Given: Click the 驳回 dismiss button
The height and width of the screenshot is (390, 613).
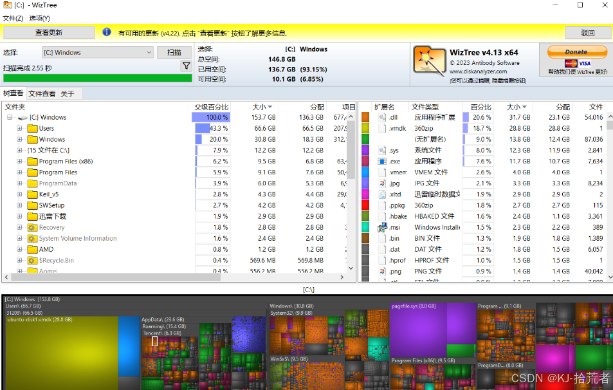Looking at the screenshot, I should pyautogui.click(x=587, y=33).
